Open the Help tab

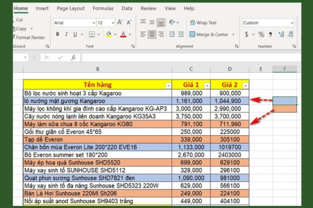click(x=189, y=8)
